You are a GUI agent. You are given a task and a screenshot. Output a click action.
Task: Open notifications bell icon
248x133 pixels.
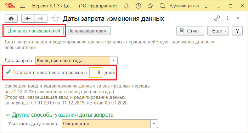pyautogui.click(x=126, y=6)
